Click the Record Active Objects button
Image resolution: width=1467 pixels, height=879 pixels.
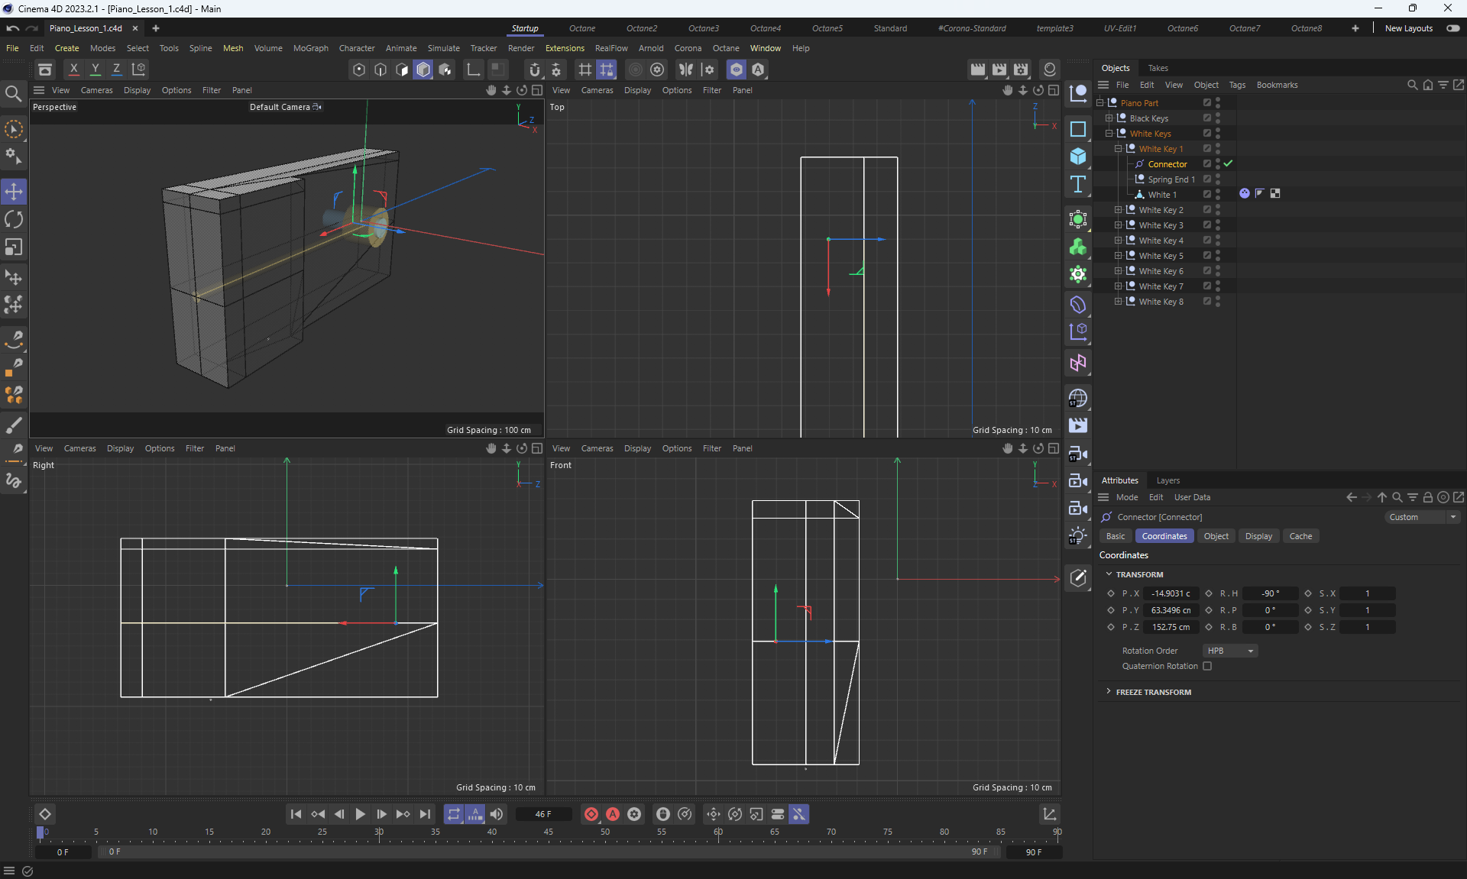[591, 814]
